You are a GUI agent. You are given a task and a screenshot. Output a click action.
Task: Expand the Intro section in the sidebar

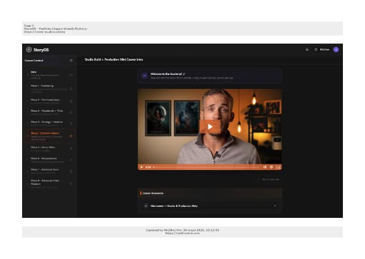(x=49, y=75)
